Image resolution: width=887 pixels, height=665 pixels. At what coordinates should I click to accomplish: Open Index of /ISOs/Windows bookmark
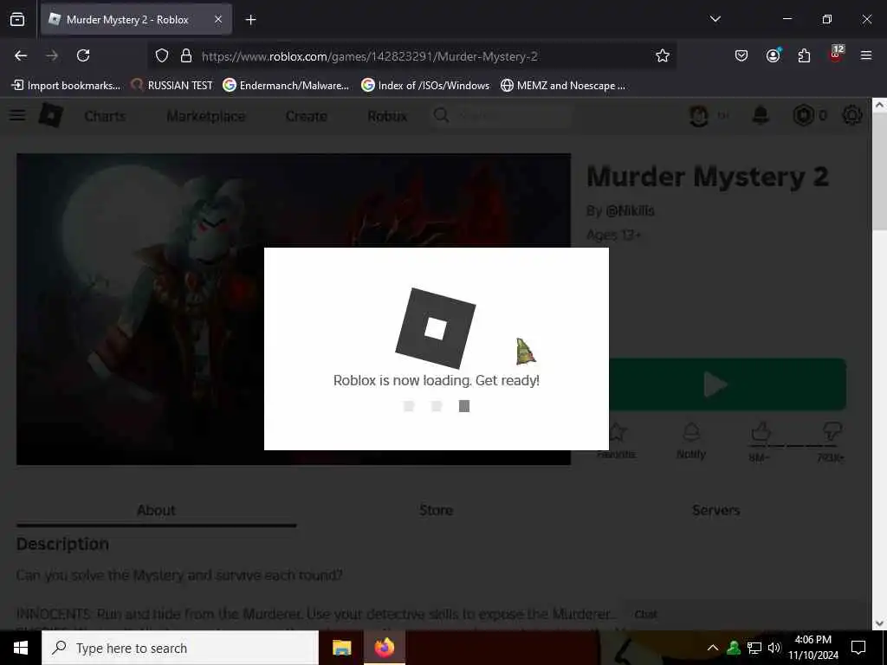[425, 86]
